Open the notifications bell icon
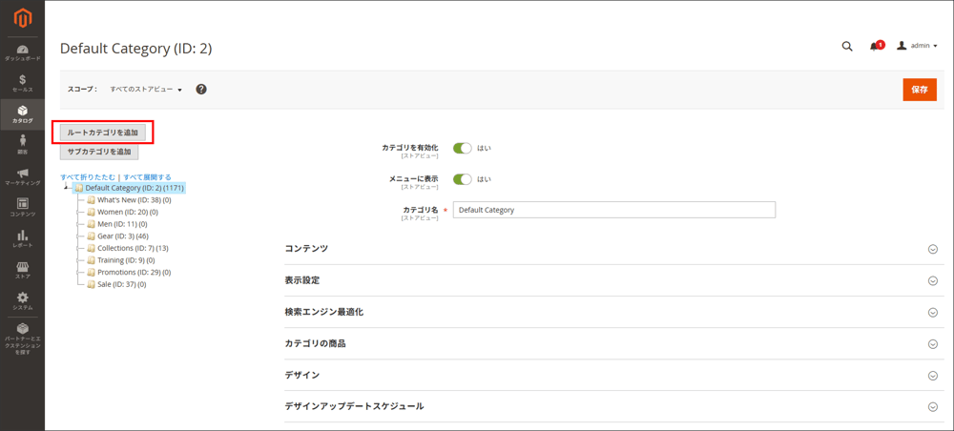The width and height of the screenshot is (954, 431). coord(874,46)
